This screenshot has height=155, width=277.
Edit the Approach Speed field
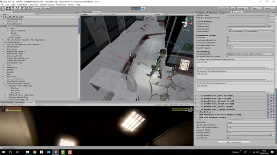(250, 130)
